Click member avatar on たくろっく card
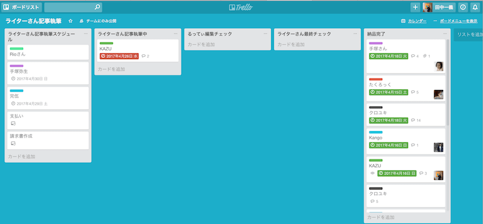This screenshot has width=483, height=224. [439, 95]
